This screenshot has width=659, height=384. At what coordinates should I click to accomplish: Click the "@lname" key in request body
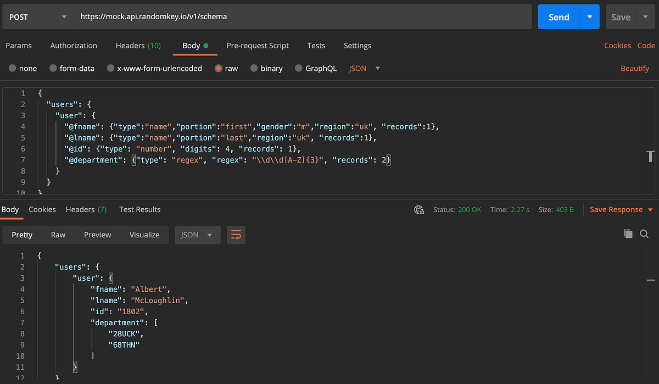[x=82, y=137]
